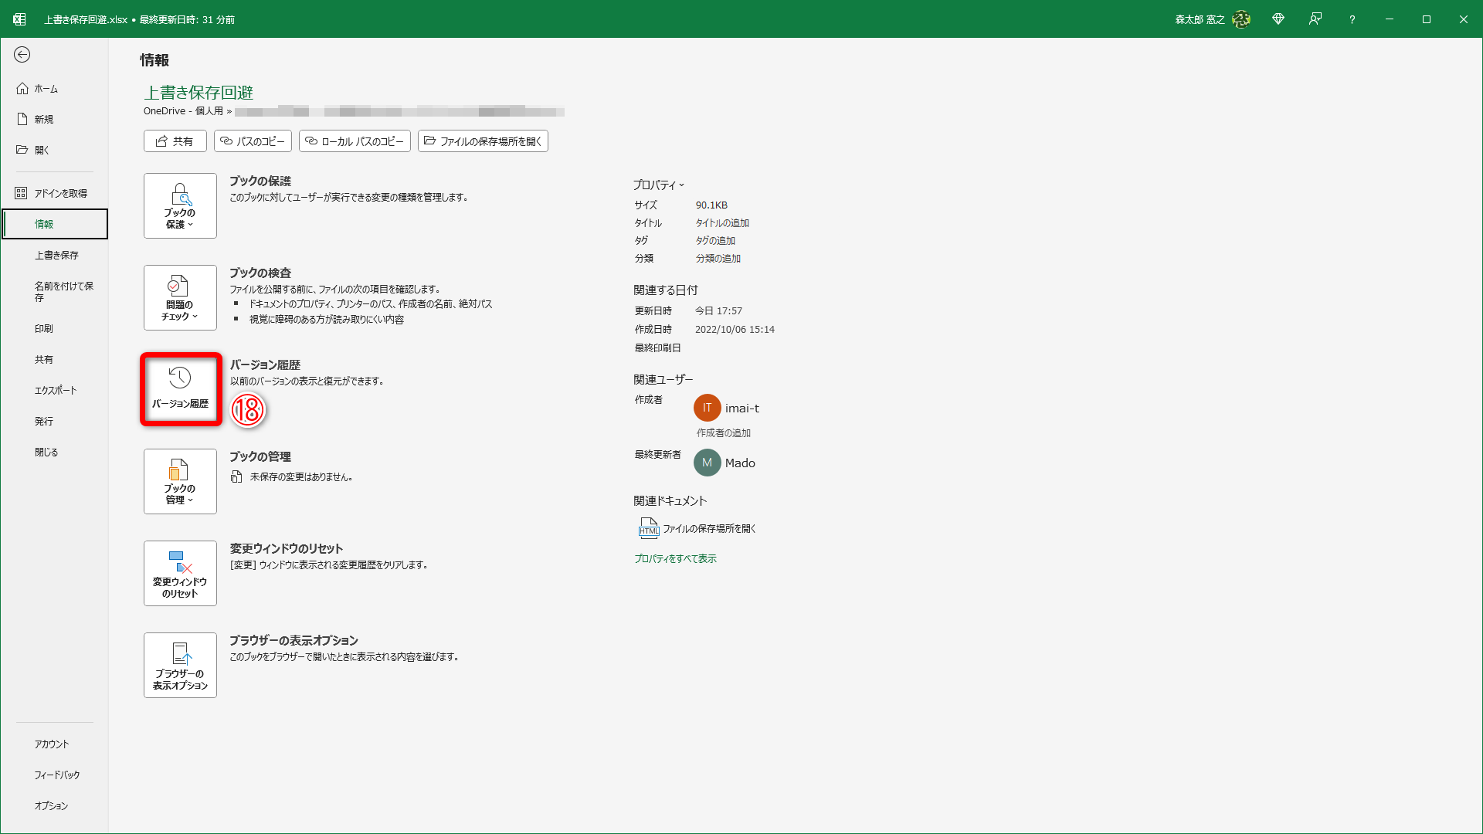Click the HTML document icon under 関連ドキュメント
This screenshot has width=1483, height=834.
click(649, 528)
